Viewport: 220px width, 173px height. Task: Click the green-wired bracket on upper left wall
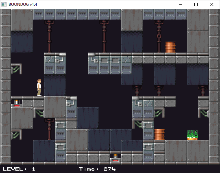click(x=16, y=69)
